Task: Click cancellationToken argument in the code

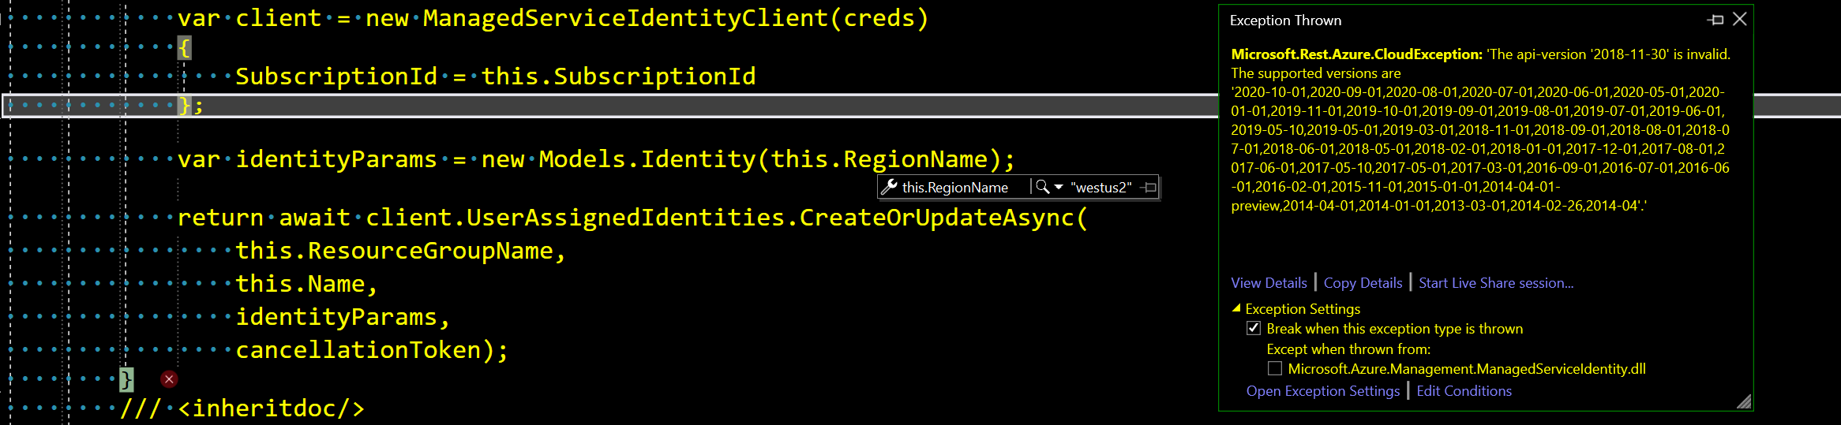Action: point(358,349)
